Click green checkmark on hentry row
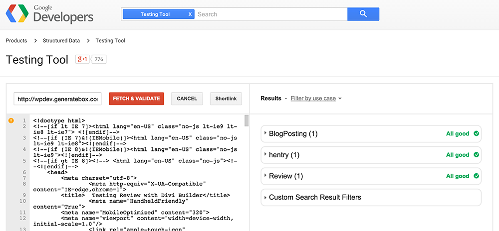 click(476, 155)
